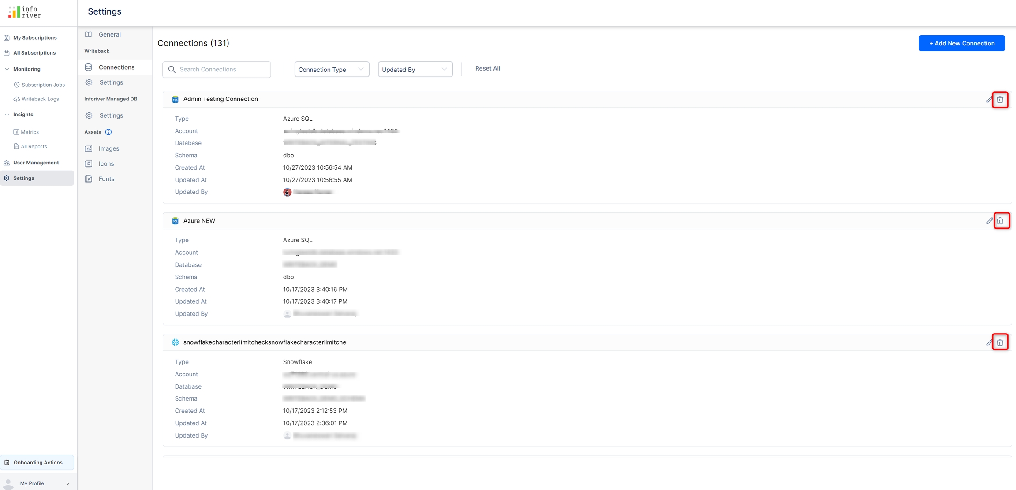This screenshot has height=490, width=1016.
Task: Go to Subscription Jobs page
Action: click(x=43, y=85)
